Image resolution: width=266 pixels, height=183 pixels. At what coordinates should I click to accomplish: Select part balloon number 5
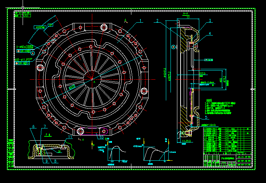(x=206, y=117)
